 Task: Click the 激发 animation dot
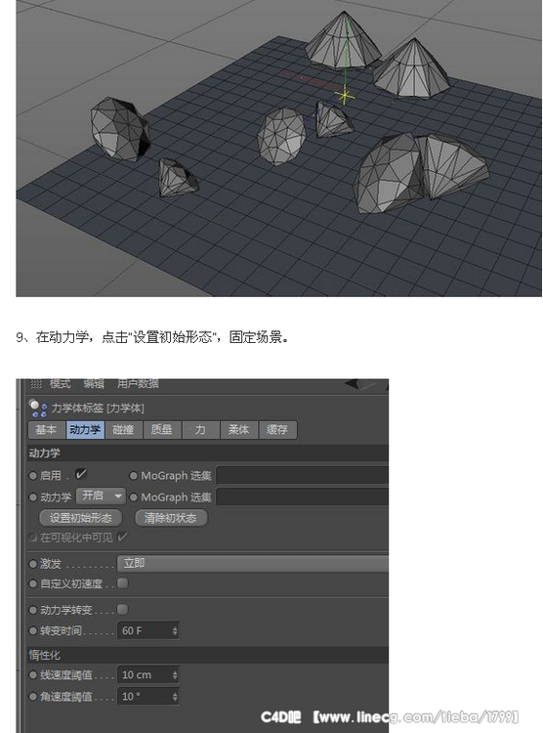point(32,564)
